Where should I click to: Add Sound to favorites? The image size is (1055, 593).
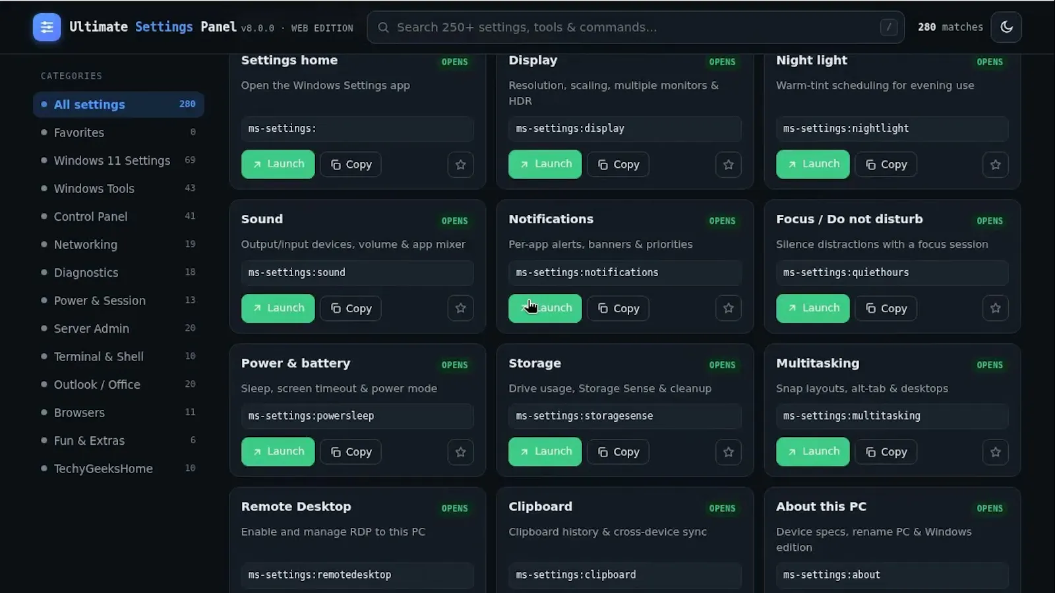(460, 308)
